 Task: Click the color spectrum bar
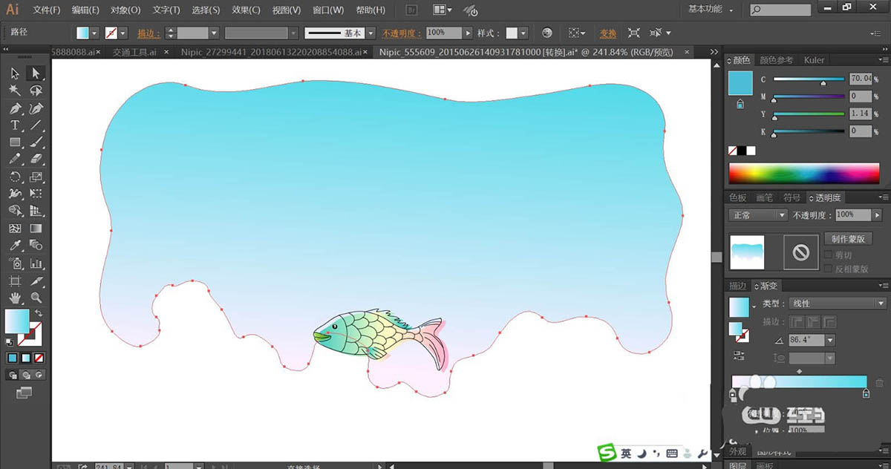click(x=803, y=174)
